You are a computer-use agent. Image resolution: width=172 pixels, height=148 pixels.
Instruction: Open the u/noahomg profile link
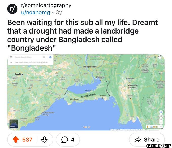coord(36,12)
